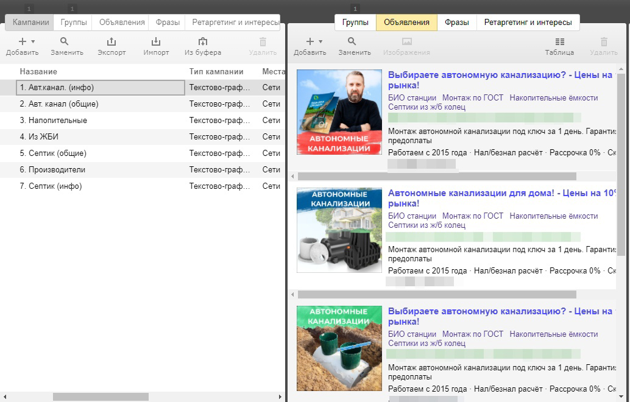Click the Export icon in campaigns toolbar

111,41
